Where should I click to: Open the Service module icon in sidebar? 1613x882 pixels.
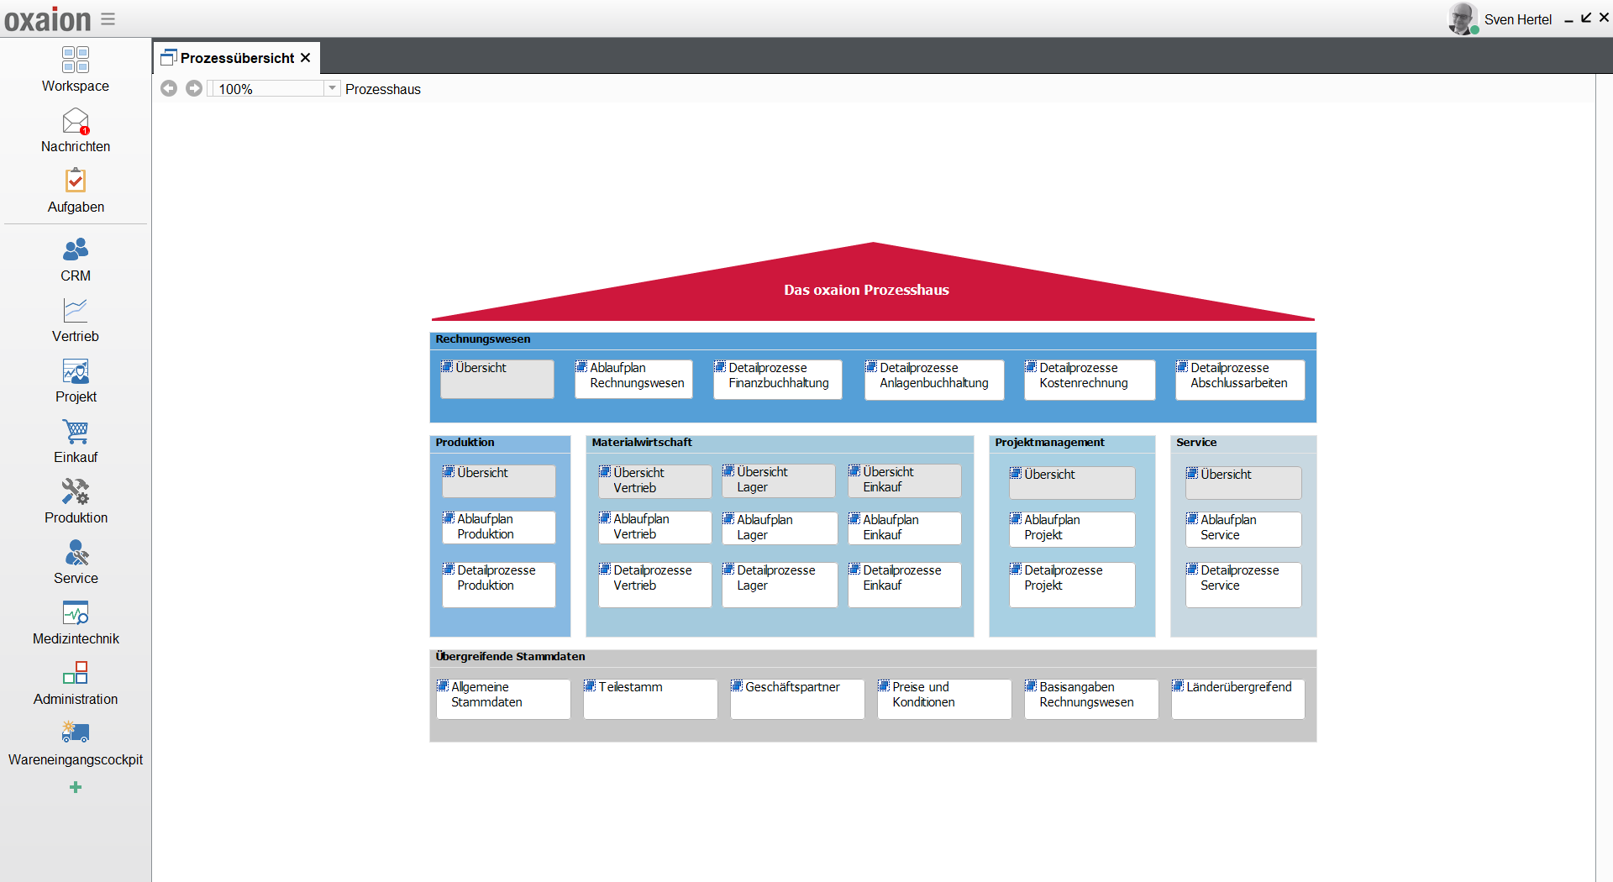tap(76, 553)
